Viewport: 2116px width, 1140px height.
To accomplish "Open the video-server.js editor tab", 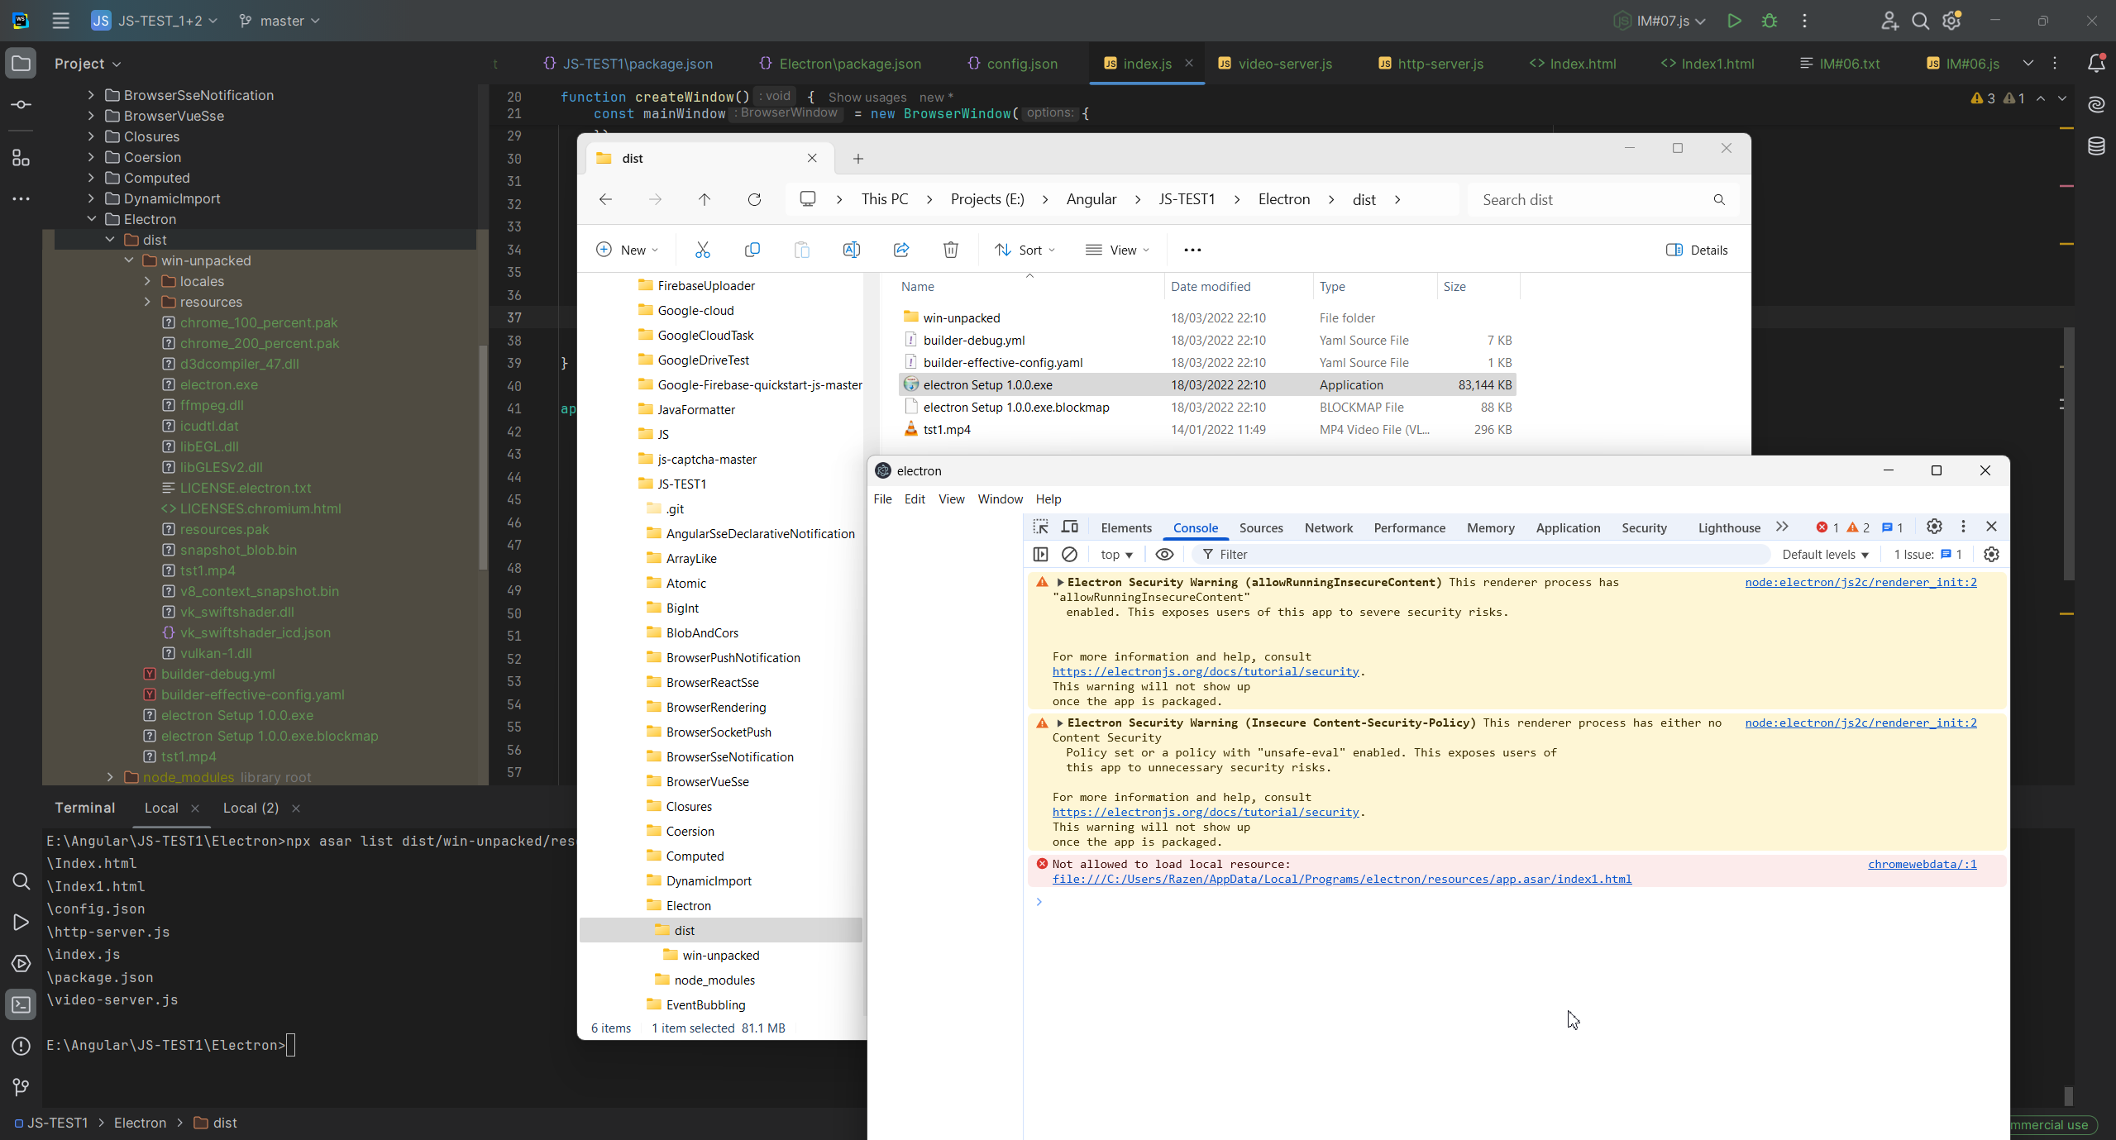I will point(1284,64).
